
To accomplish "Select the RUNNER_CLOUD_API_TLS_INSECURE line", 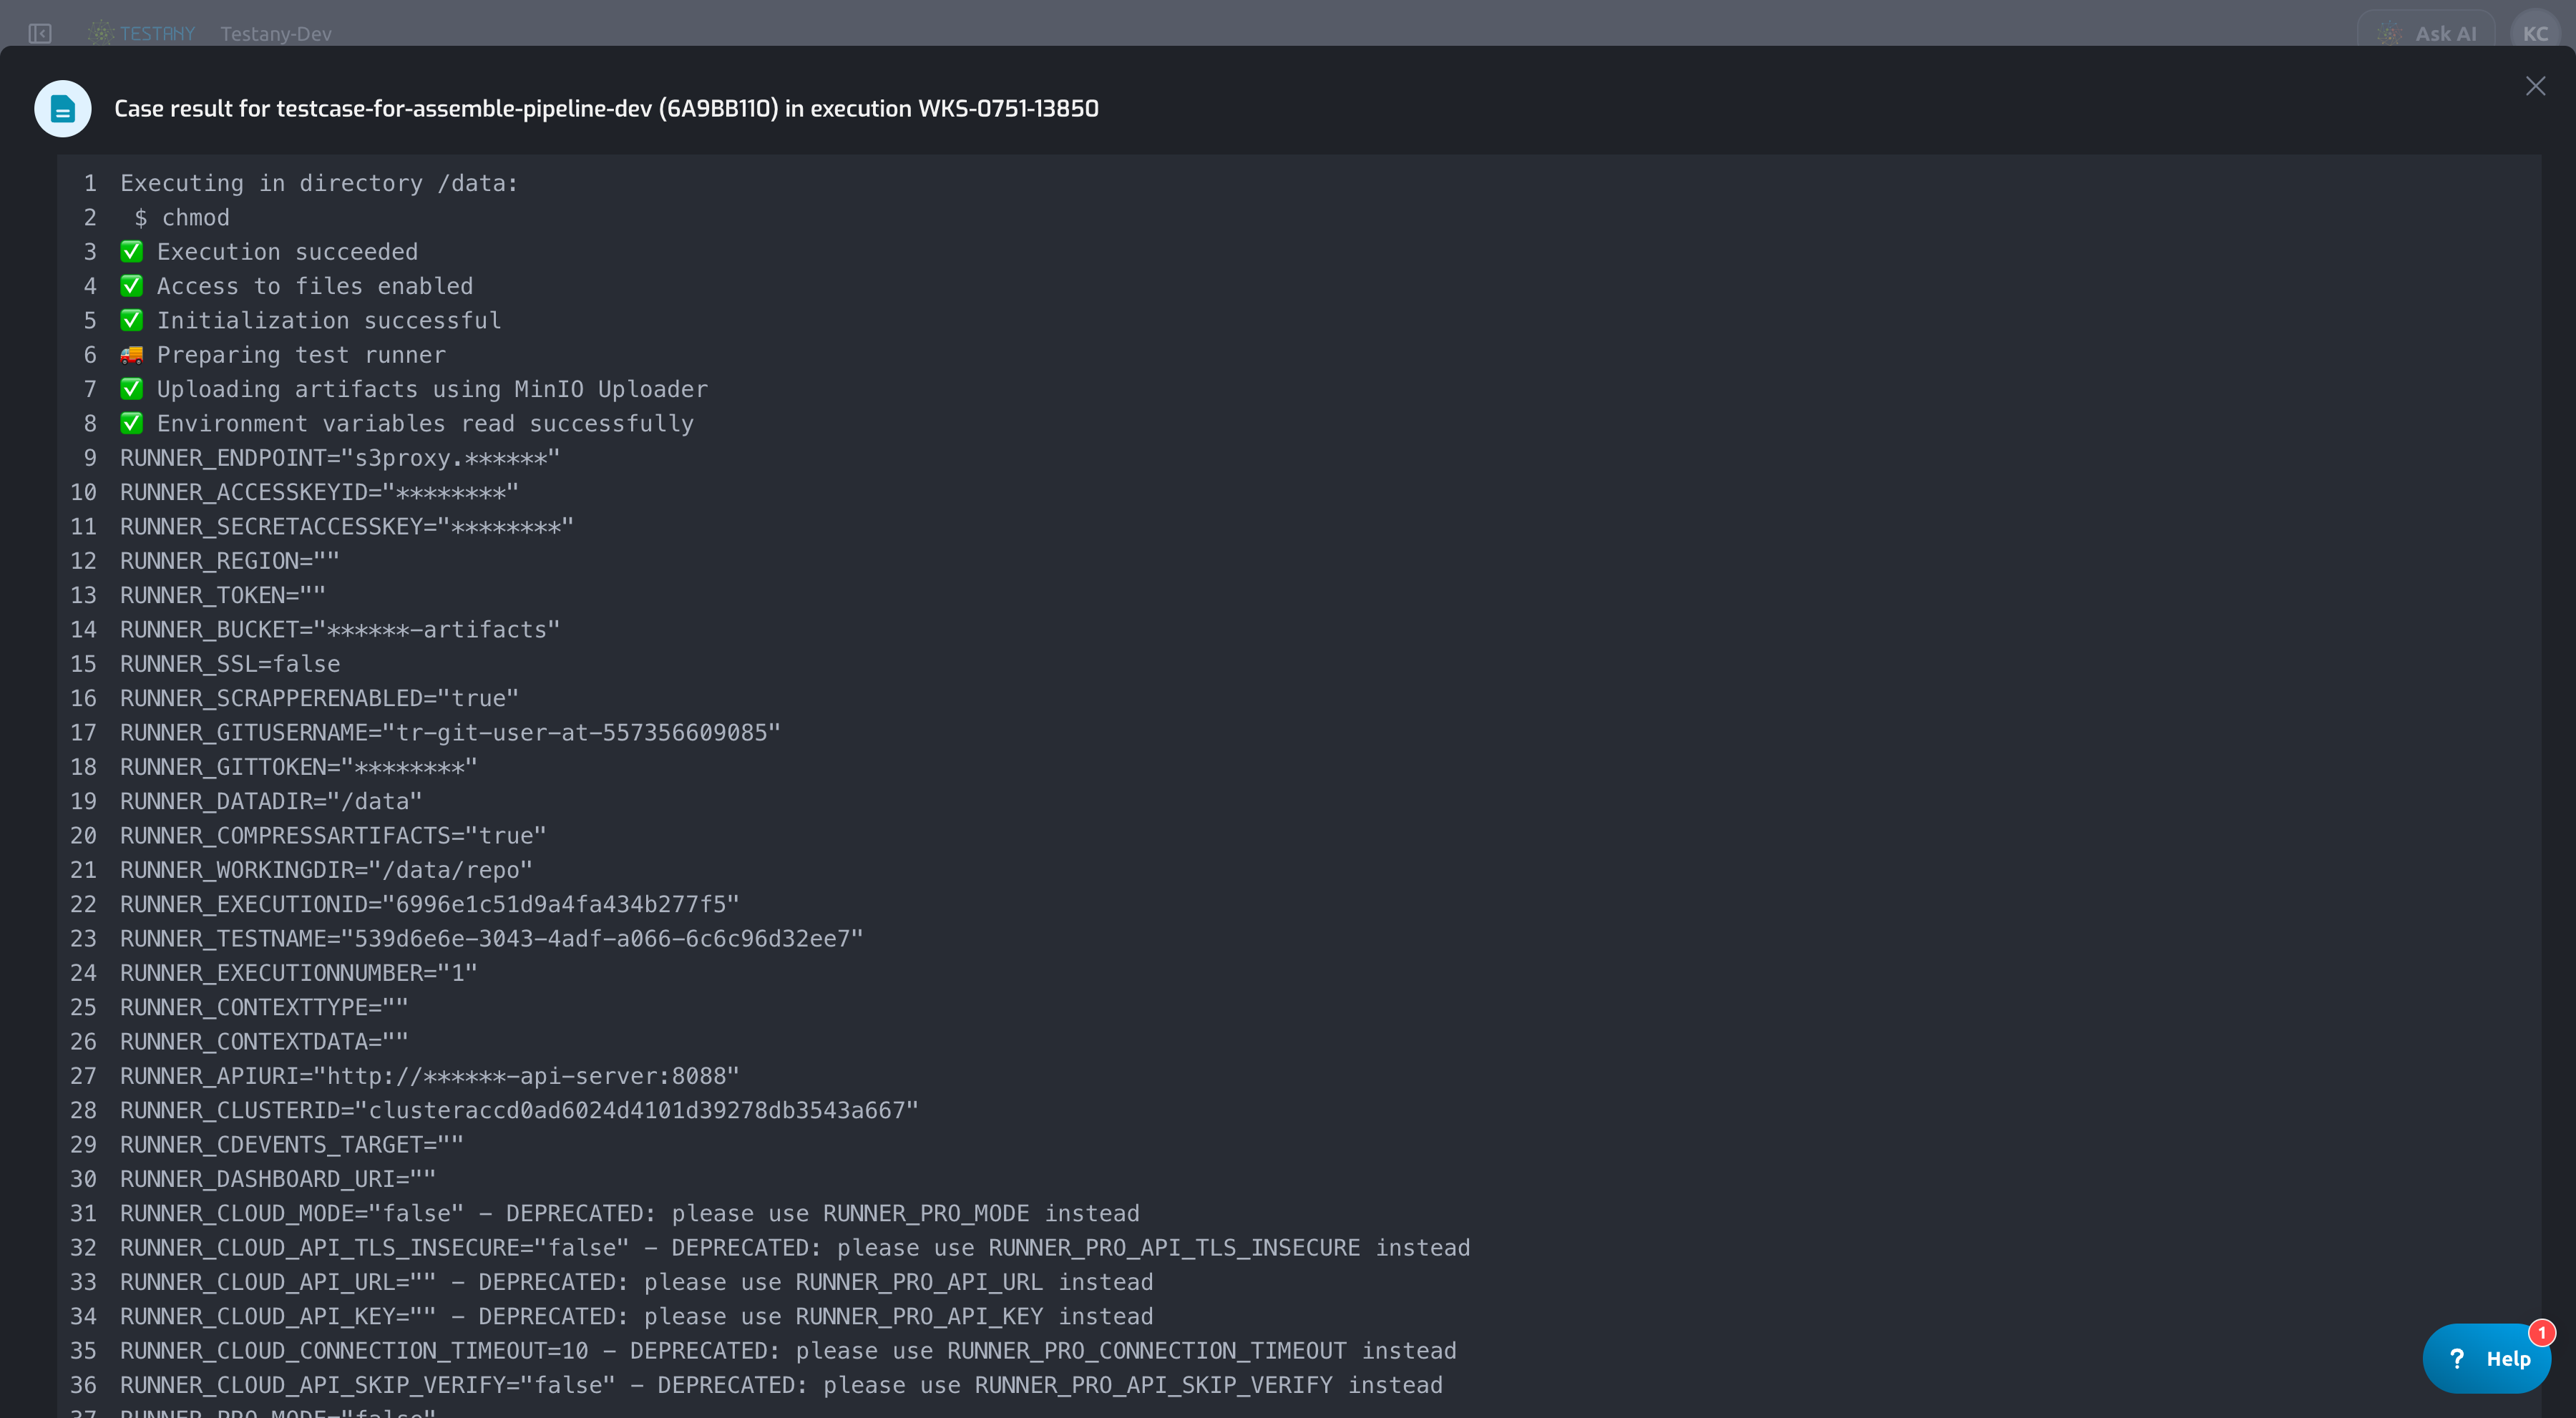I will point(795,1247).
